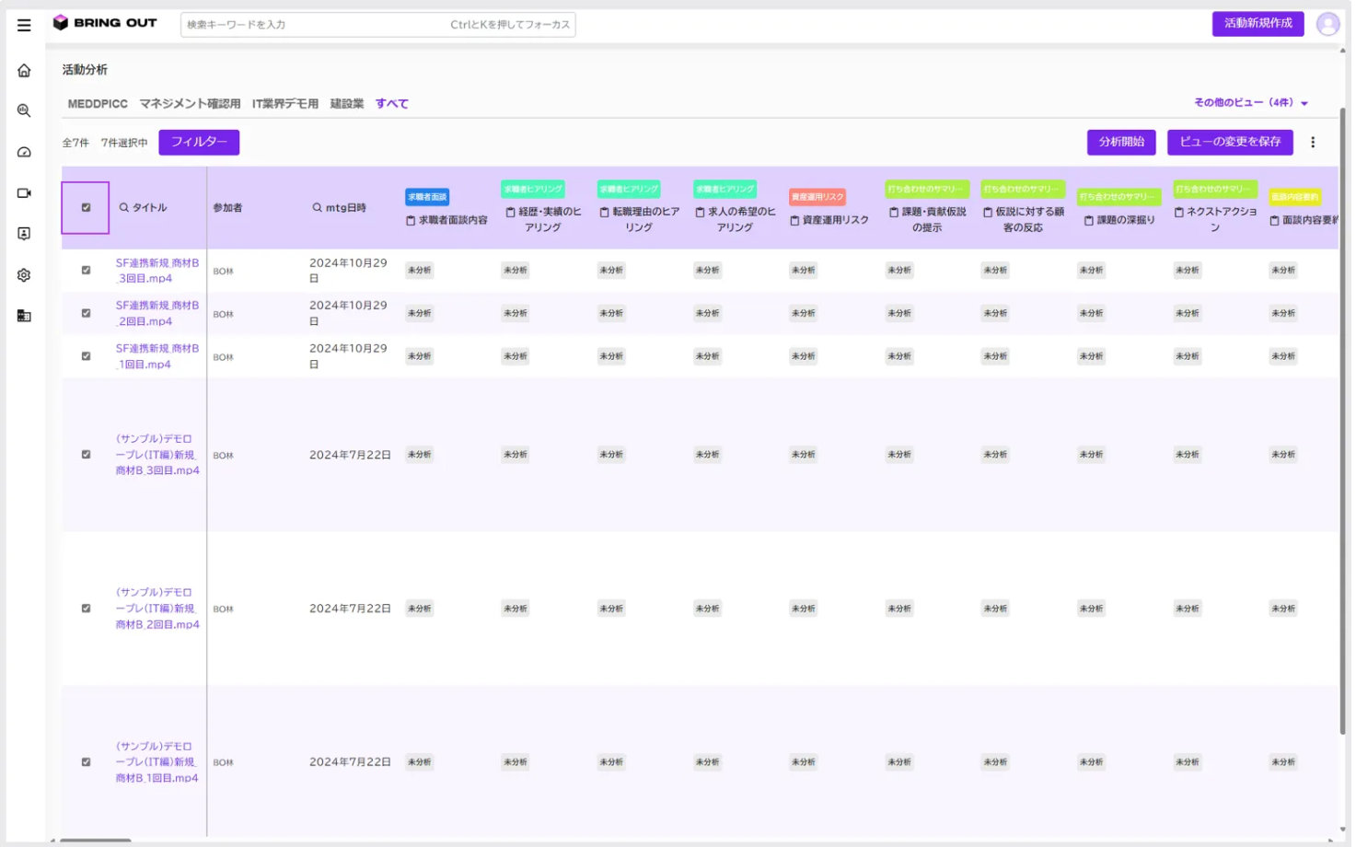Open the user profile avatar

[1327, 24]
